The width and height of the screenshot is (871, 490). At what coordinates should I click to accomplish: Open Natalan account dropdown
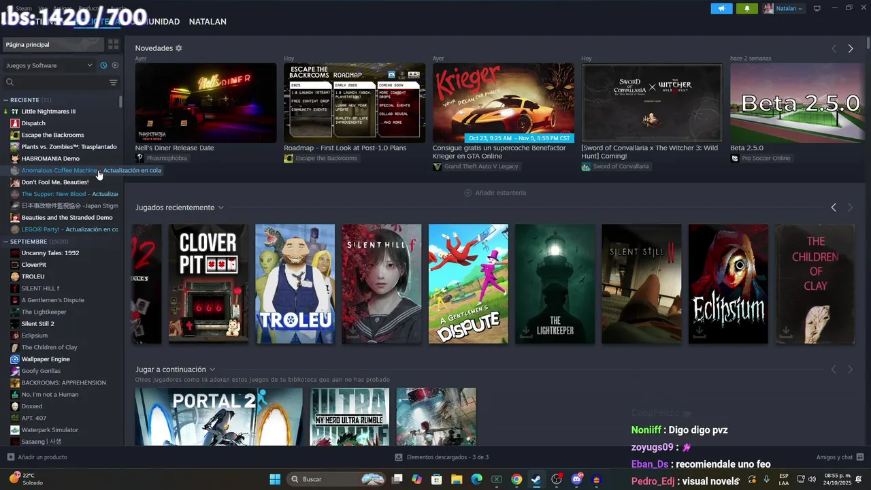click(x=783, y=8)
